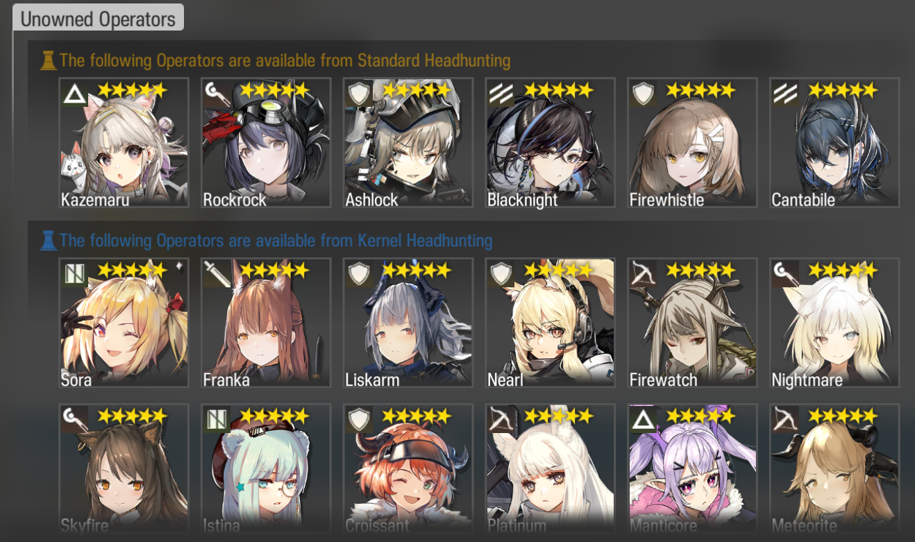Image resolution: width=915 pixels, height=542 pixels.
Task: Click the Kernel Headhunting section heading
Action: (276, 241)
